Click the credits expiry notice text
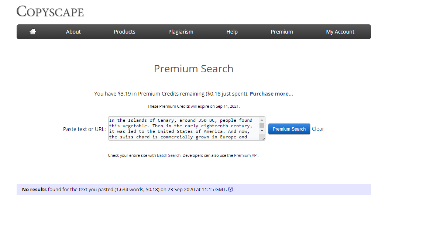 [193, 106]
